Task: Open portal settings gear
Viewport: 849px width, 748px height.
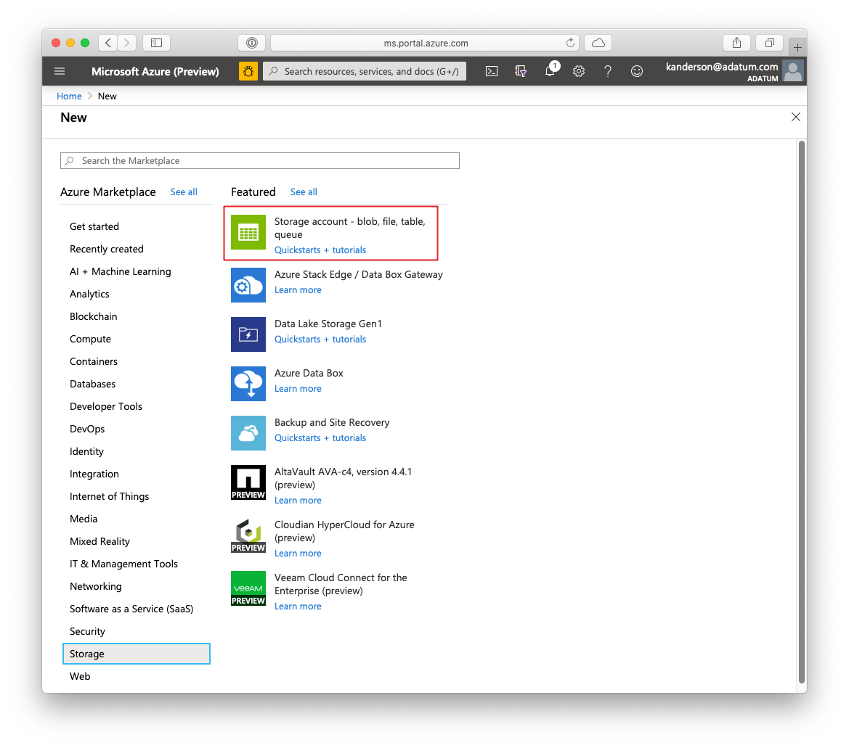Action: [x=579, y=71]
